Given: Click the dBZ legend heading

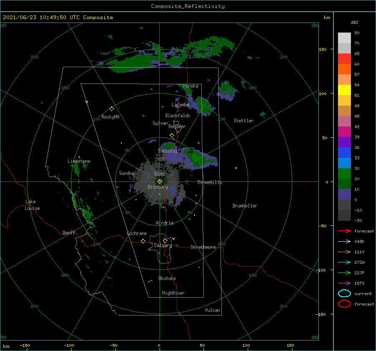Looking at the screenshot, I should (x=354, y=23).
